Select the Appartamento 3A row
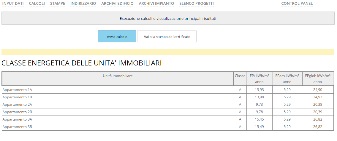The width and height of the screenshot is (337, 141). [168, 119]
